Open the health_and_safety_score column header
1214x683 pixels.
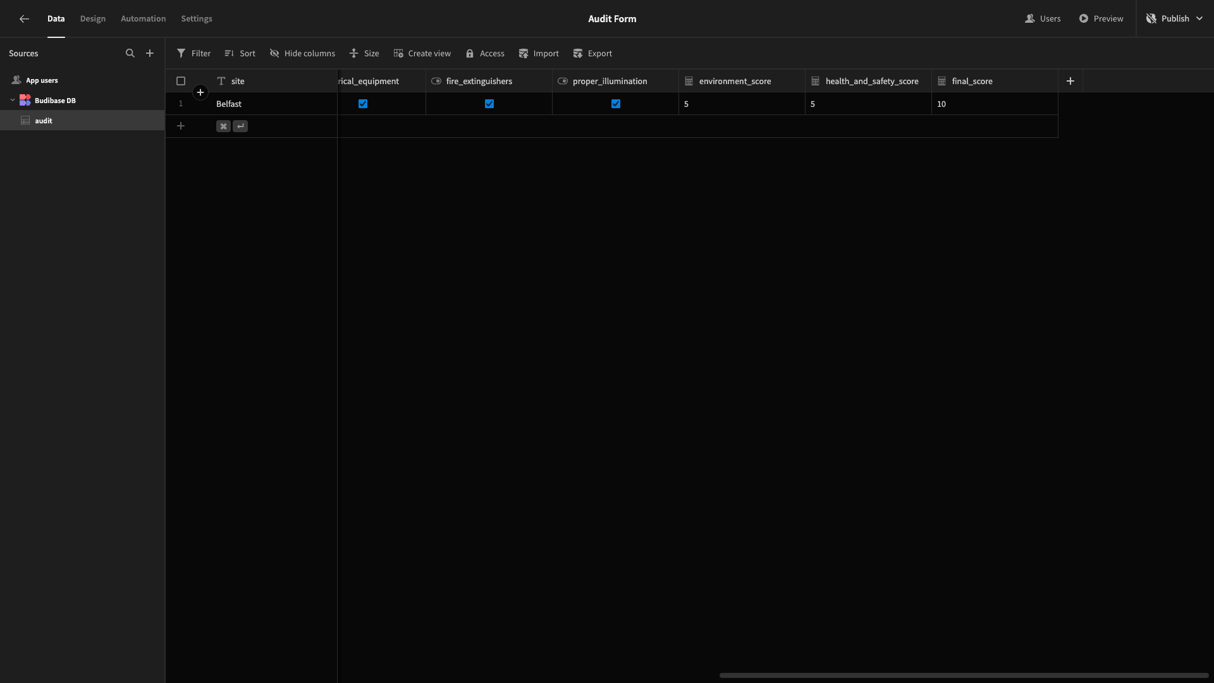(868, 81)
